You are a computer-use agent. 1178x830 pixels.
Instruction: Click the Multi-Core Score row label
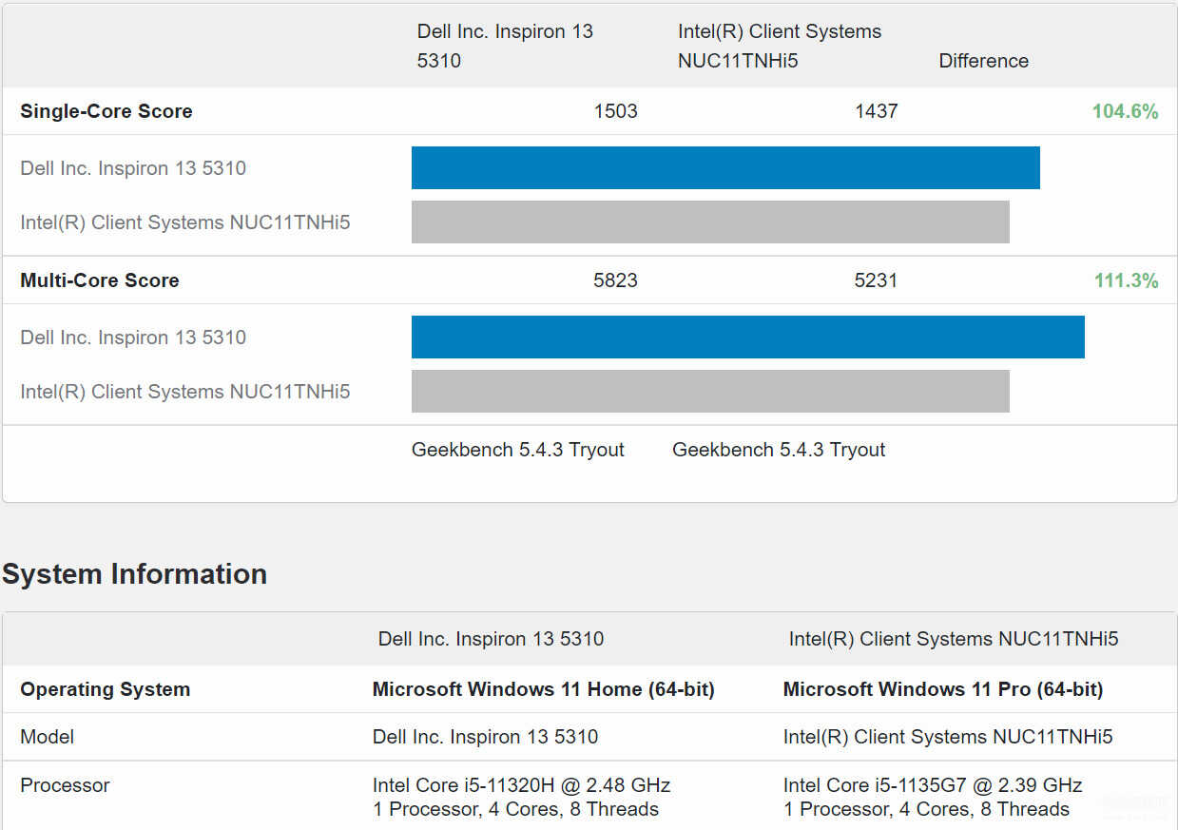point(99,280)
